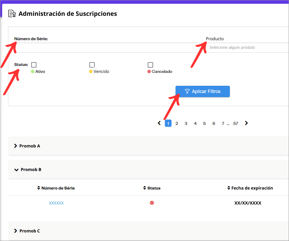The height and width of the screenshot is (241, 289).
Task: Select page 5 in pagination
Action: pyautogui.click(x=204, y=123)
